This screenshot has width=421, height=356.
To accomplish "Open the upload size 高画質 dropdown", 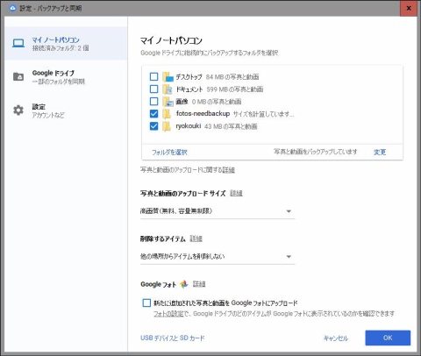I will point(218,211).
